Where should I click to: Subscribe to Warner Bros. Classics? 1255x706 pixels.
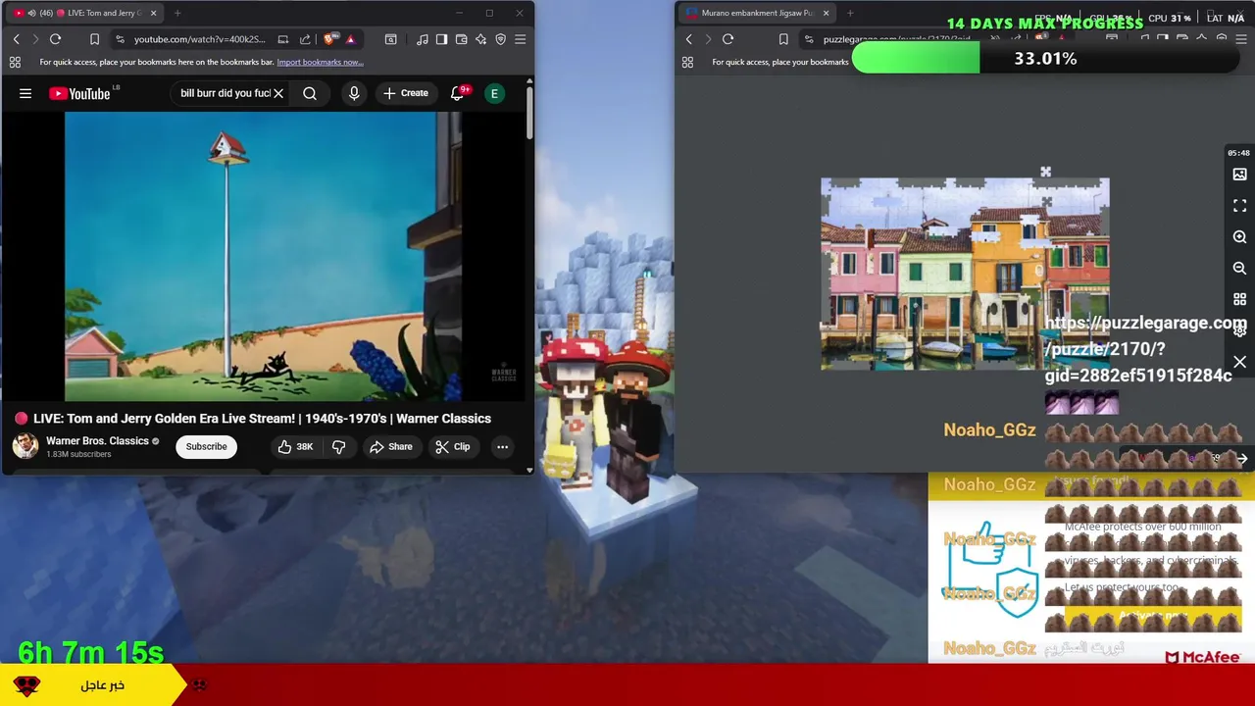(x=206, y=446)
